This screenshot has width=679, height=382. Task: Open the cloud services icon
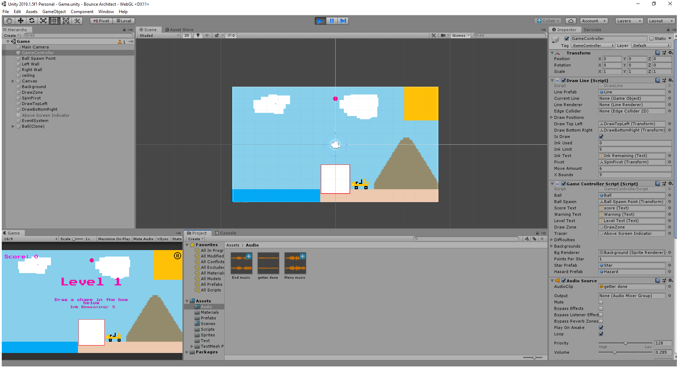click(570, 21)
